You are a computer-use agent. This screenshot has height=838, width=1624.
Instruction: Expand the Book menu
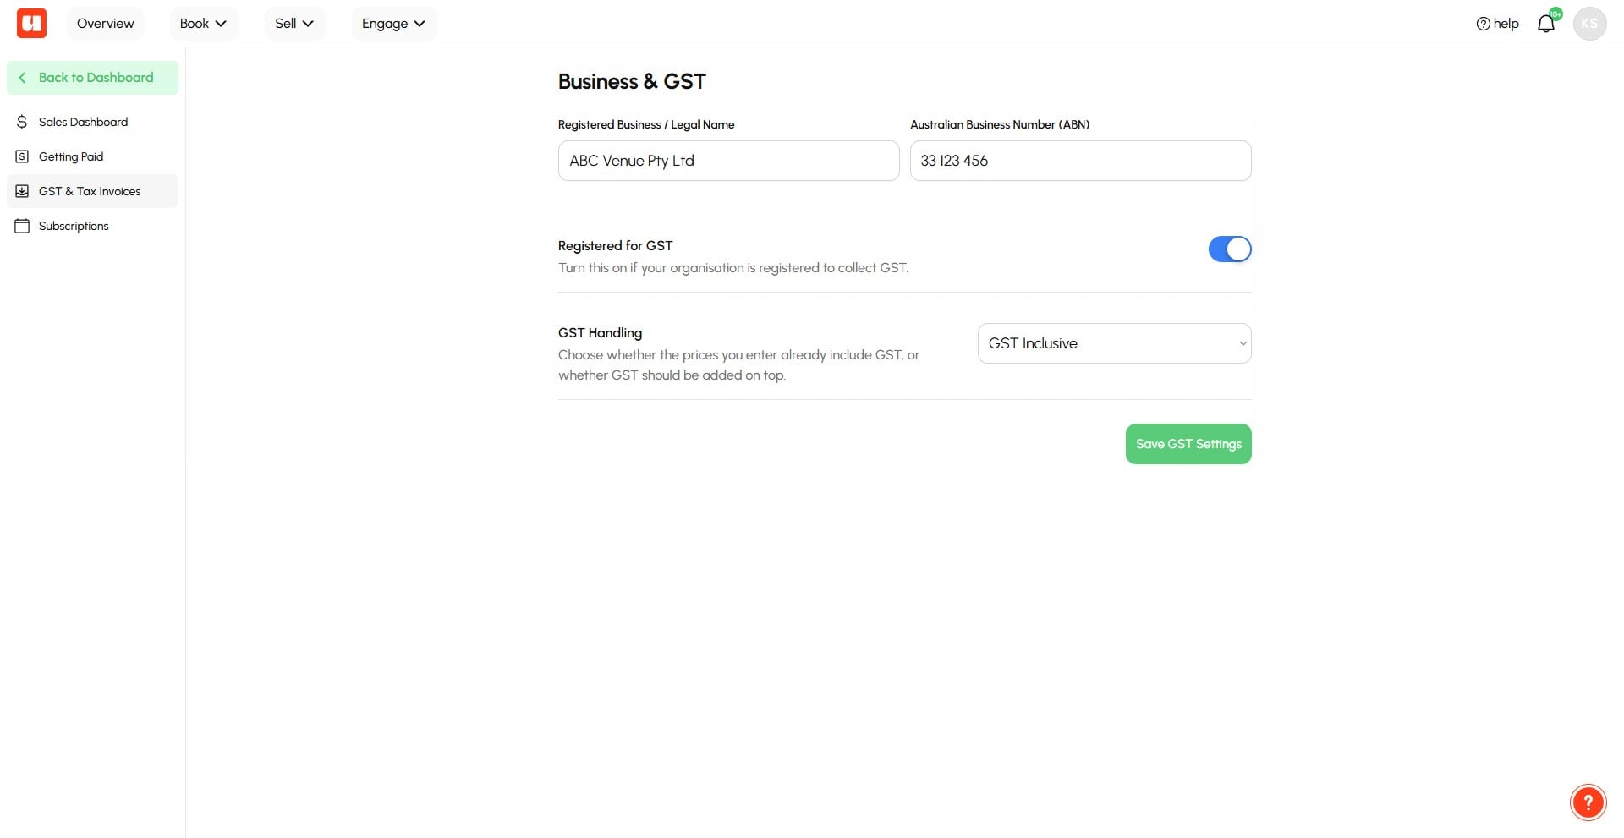coord(203,24)
